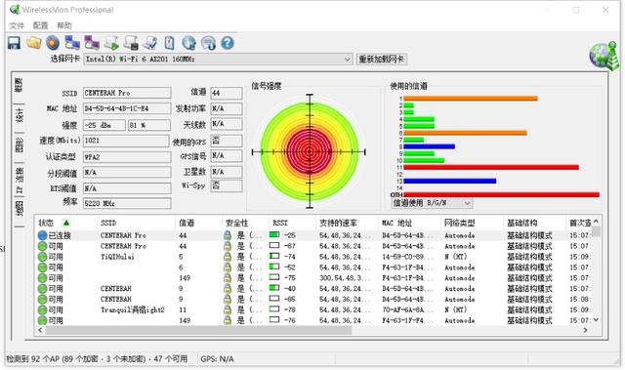Click the 信道 field showing 44
Viewport: 625px width, 370px height.
coord(226,93)
